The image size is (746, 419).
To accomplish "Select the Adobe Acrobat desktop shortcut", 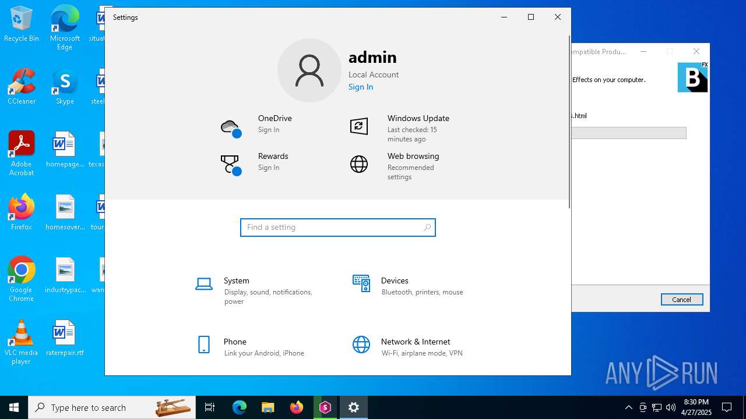I will tap(22, 154).
